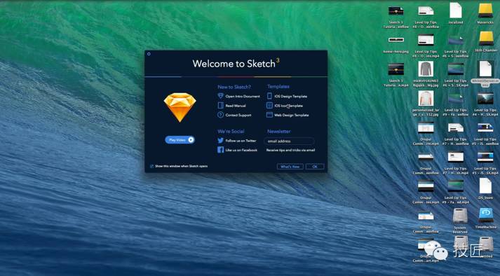Click Contact Support in welcome window
500x276 pixels.
pos(235,115)
